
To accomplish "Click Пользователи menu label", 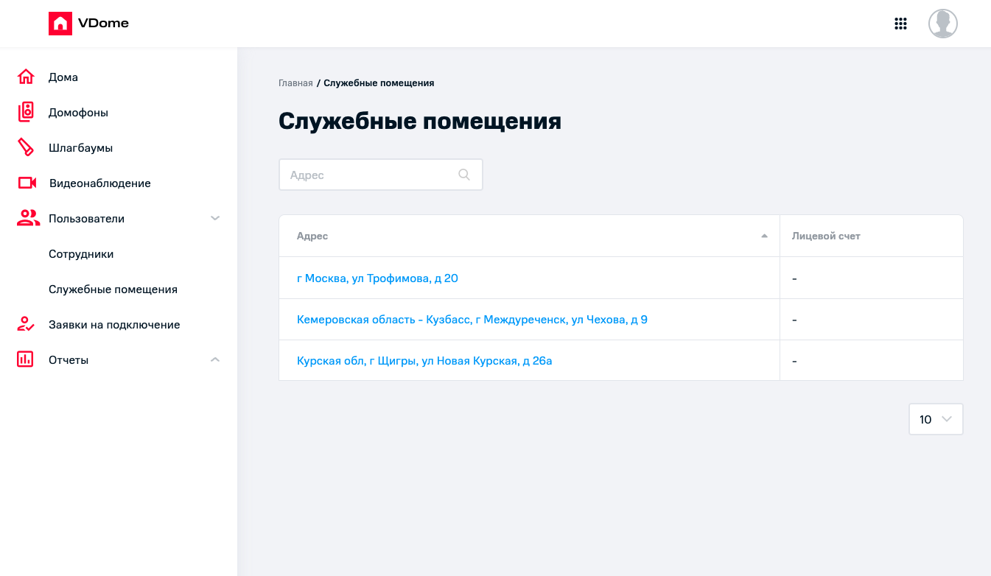I will pos(86,218).
